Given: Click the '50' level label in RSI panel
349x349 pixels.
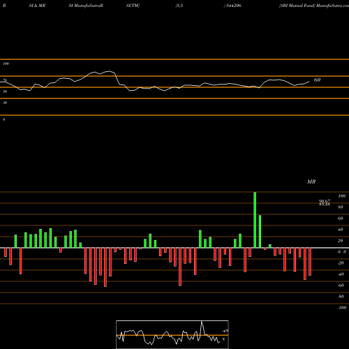Looking at the screenshot, I should (5, 91).
